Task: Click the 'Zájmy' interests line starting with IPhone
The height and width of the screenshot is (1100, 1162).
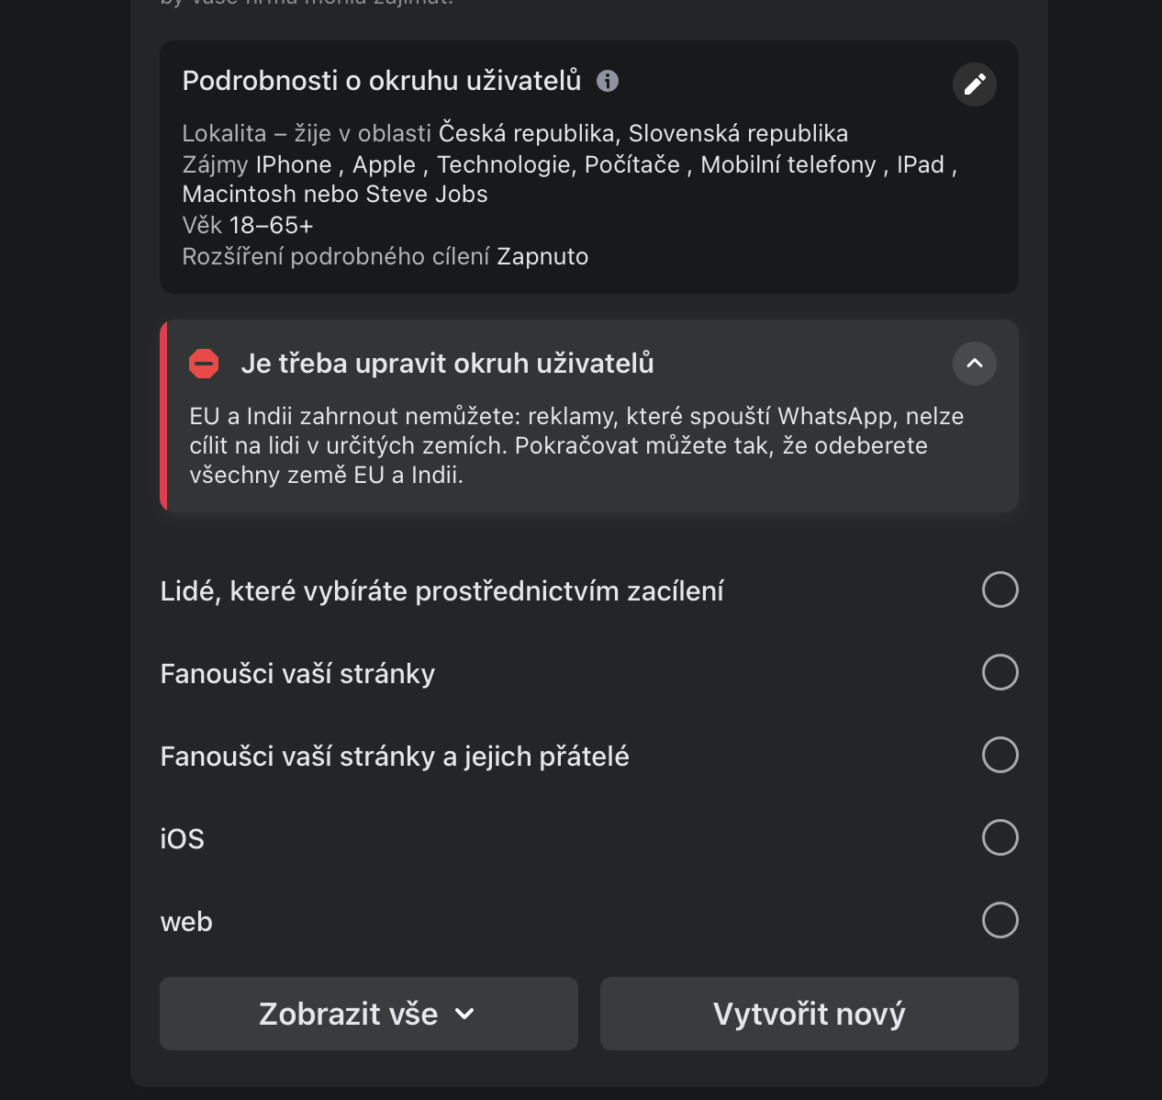Action: (569, 164)
